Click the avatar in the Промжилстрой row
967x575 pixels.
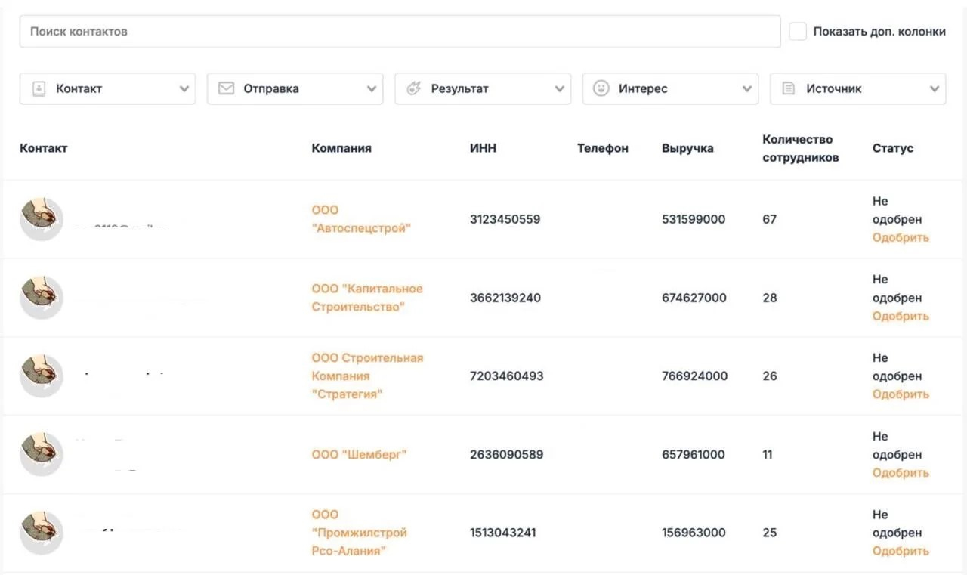pyautogui.click(x=42, y=533)
